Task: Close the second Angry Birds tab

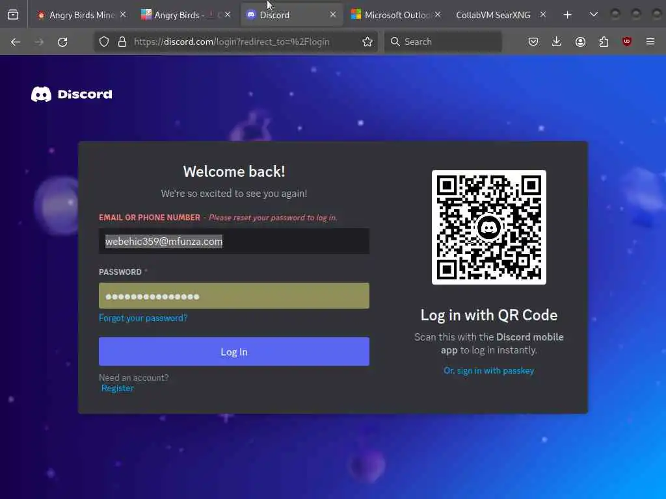Action: coord(228,15)
